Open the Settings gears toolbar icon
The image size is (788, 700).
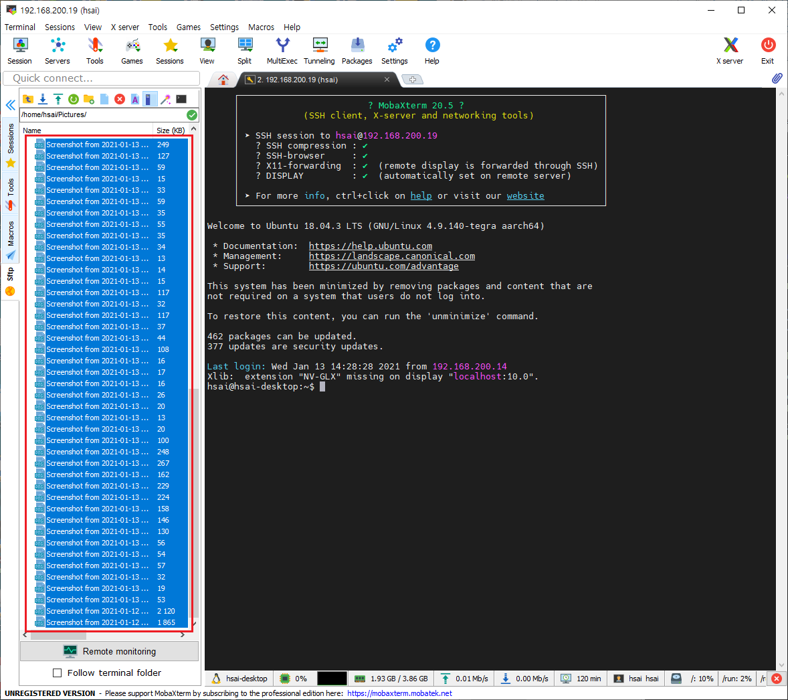coord(395,51)
